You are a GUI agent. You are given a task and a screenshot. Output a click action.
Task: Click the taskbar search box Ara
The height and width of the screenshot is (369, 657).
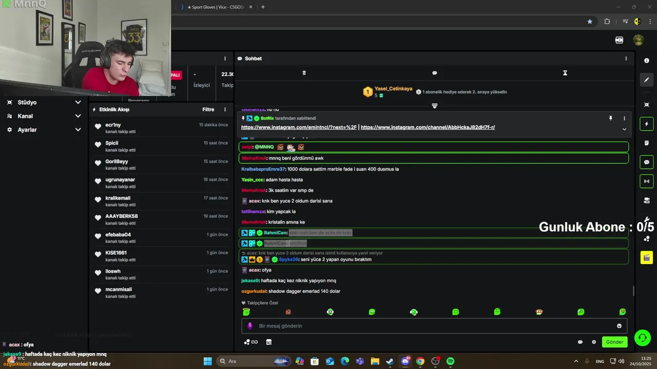click(x=255, y=361)
